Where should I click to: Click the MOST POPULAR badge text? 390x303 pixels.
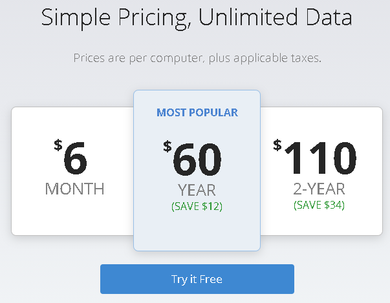[197, 112]
